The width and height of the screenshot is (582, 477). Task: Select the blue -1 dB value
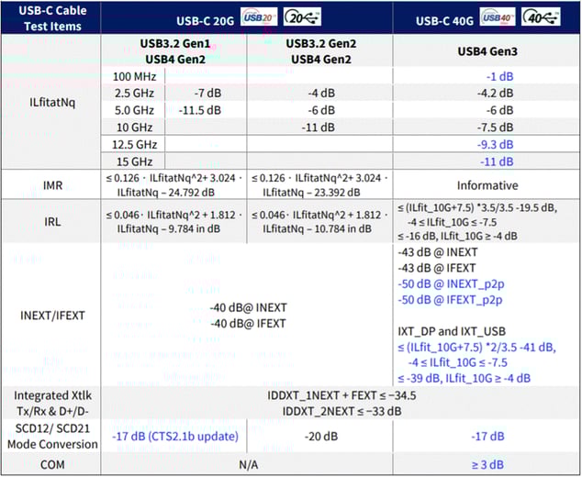click(x=500, y=76)
